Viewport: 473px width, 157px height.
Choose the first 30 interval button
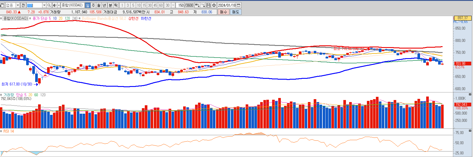(x=150, y=5)
